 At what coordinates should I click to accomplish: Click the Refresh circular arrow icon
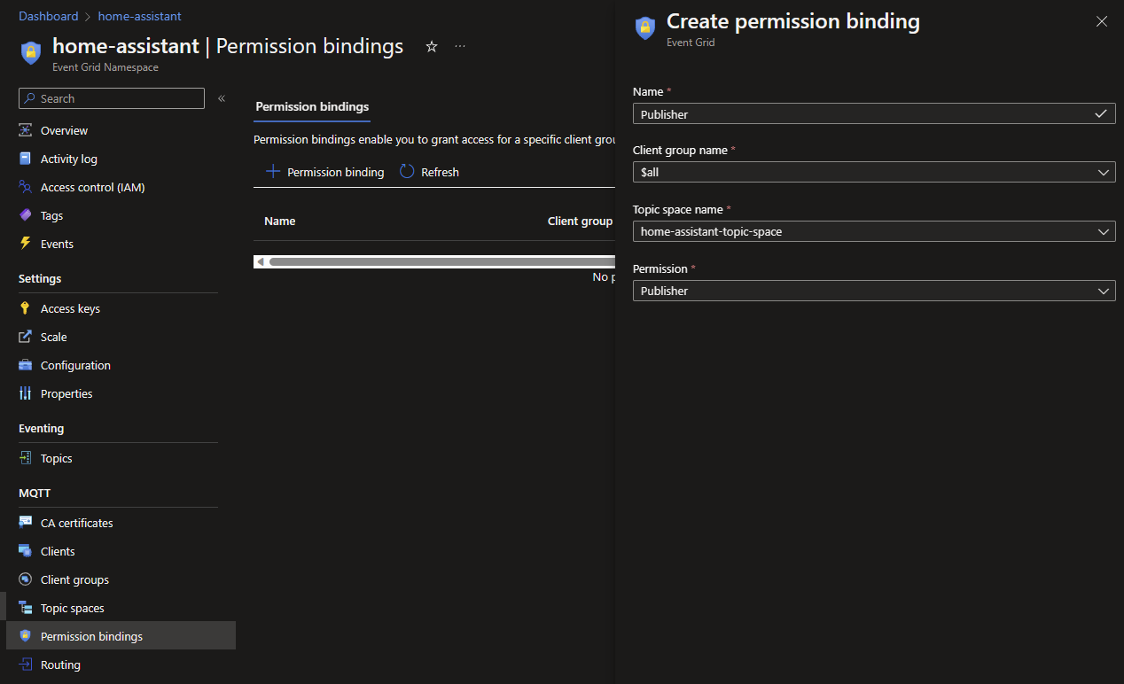pos(407,172)
